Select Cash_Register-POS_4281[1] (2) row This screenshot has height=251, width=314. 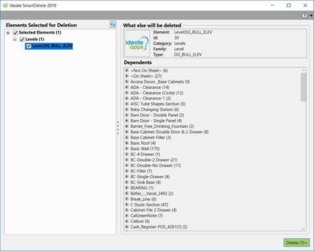(x=159, y=227)
